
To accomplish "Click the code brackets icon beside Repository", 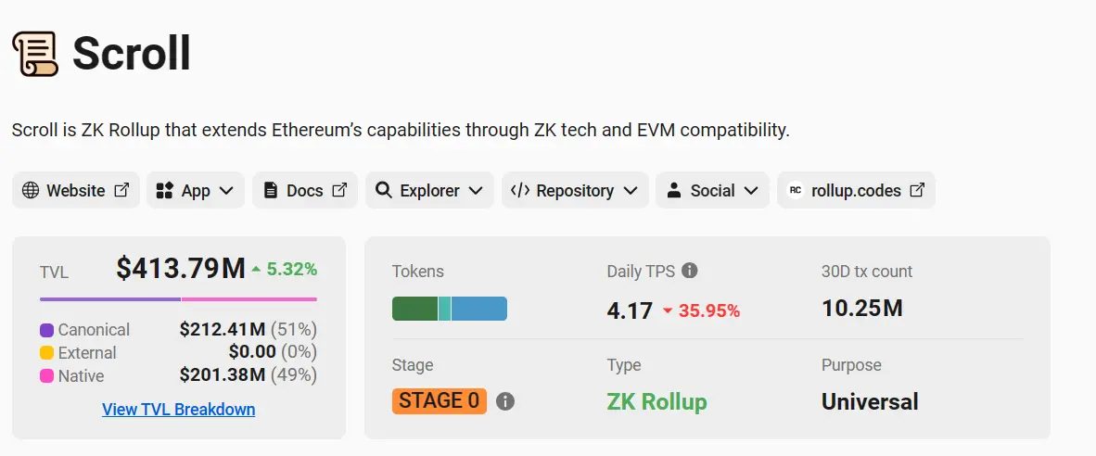I will [520, 191].
